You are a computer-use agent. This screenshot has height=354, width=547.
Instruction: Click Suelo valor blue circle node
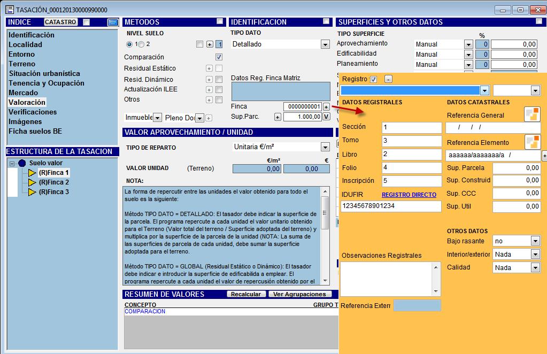[22, 163]
